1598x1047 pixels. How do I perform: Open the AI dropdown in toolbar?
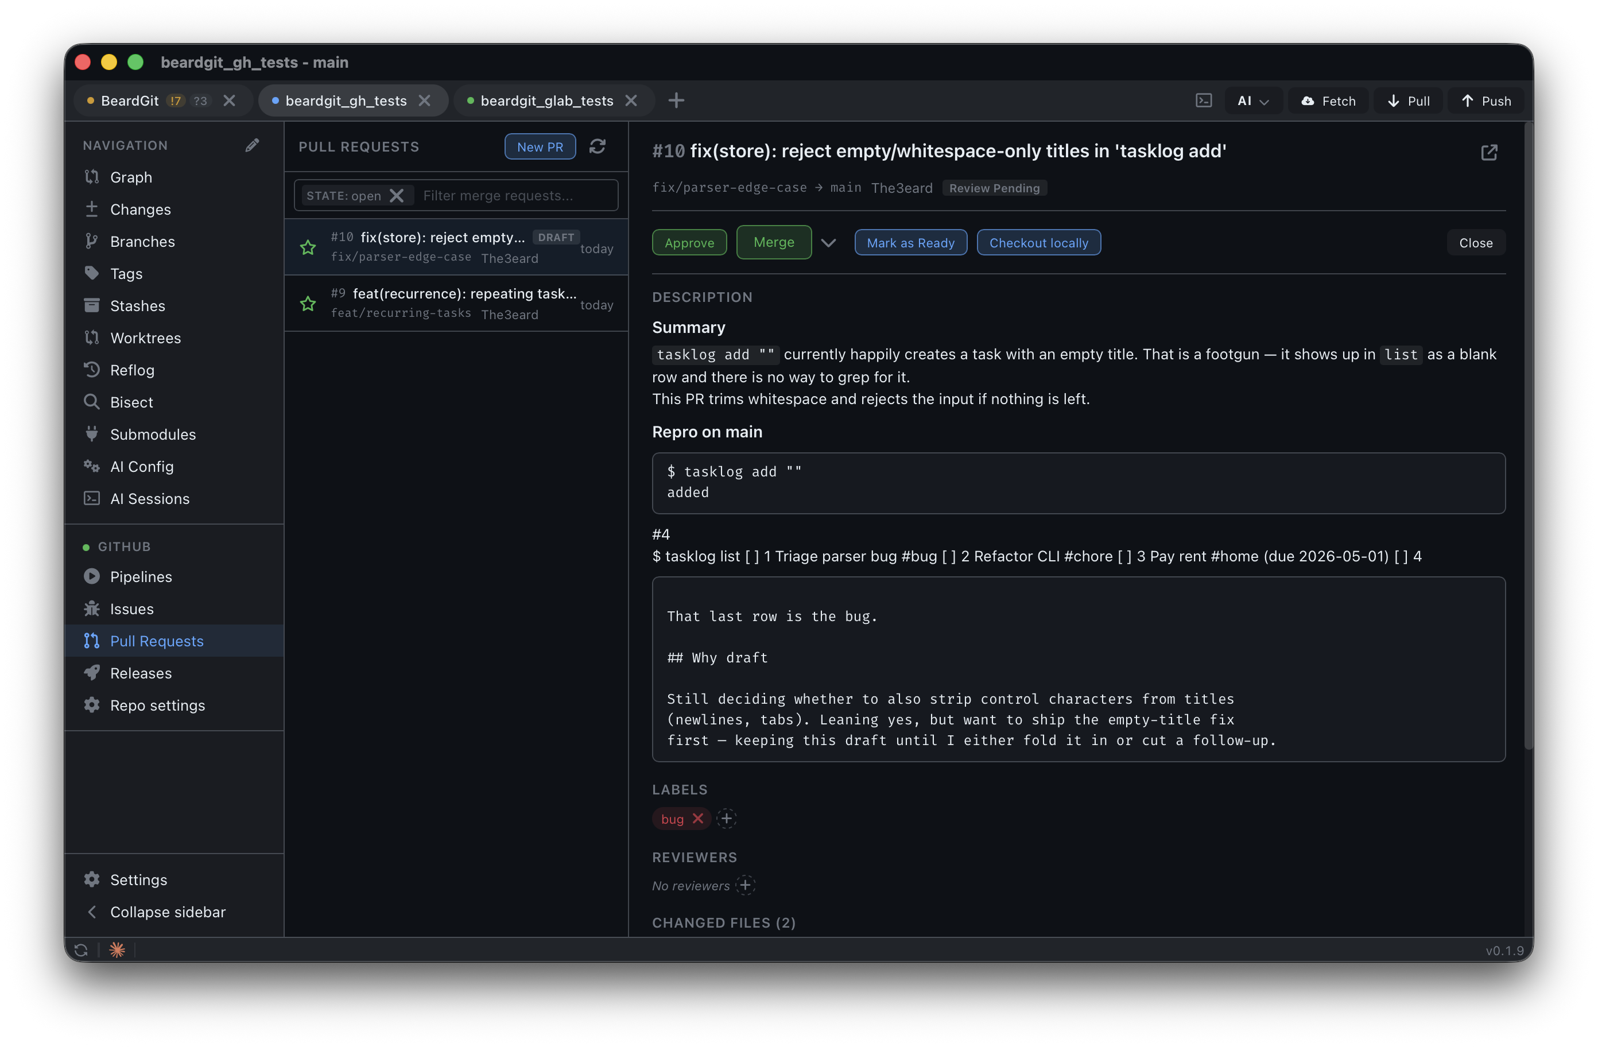(x=1253, y=100)
